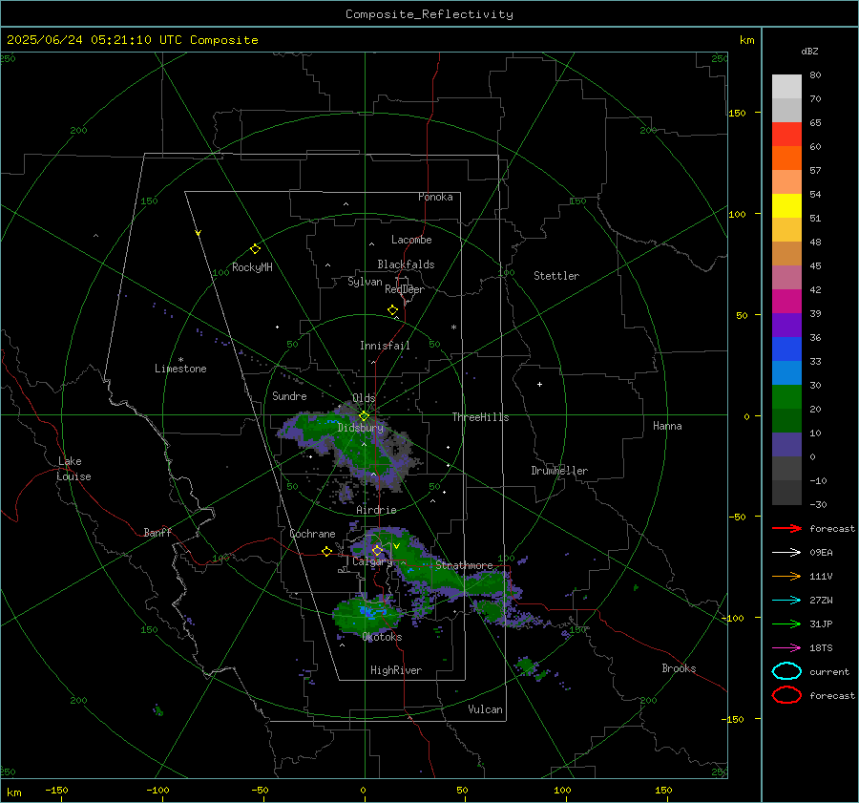Click the red forecast arrow in legend
The width and height of the screenshot is (859, 803).
(x=786, y=528)
